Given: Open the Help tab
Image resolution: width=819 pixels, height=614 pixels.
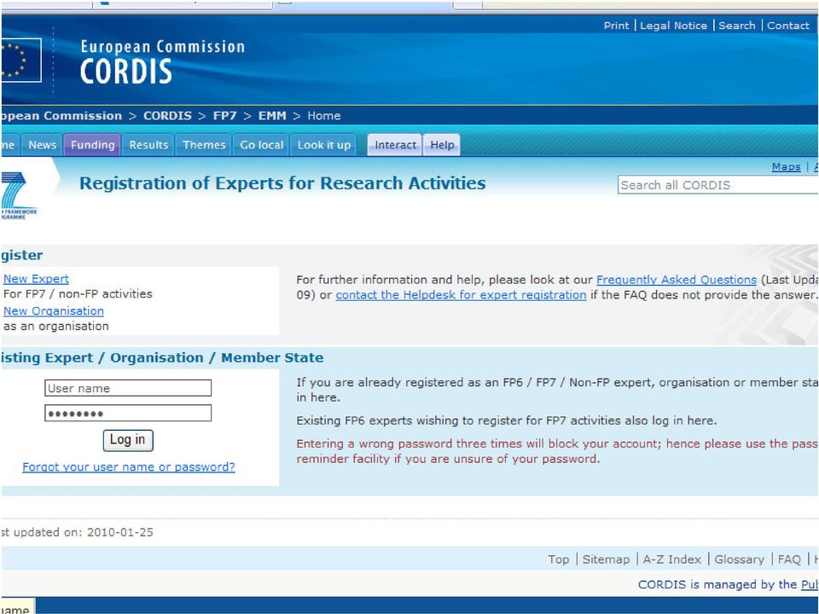Looking at the screenshot, I should (442, 145).
